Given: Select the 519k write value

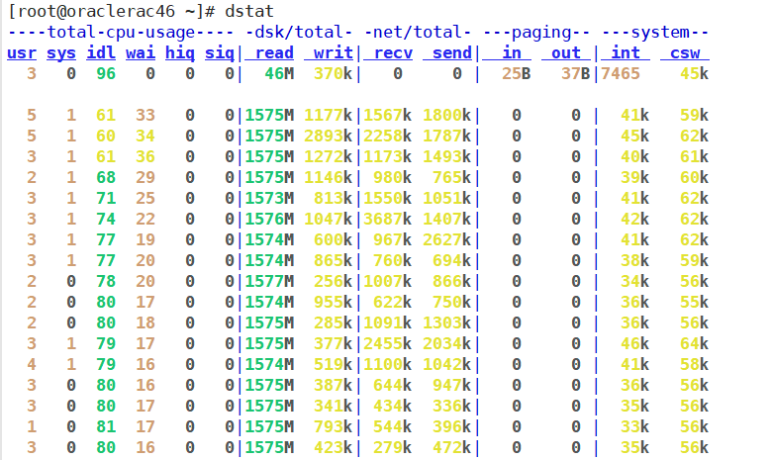Looking at the screenshot, I should point(334,365).
